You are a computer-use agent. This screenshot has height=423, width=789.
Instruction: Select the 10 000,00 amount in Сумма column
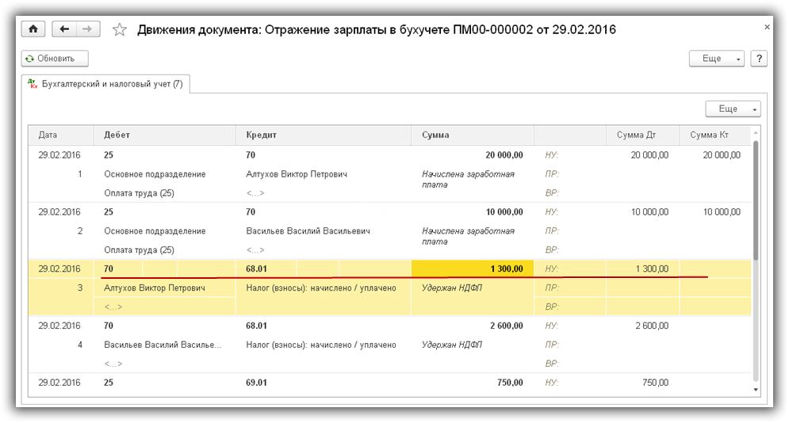[x=504, y=212]
